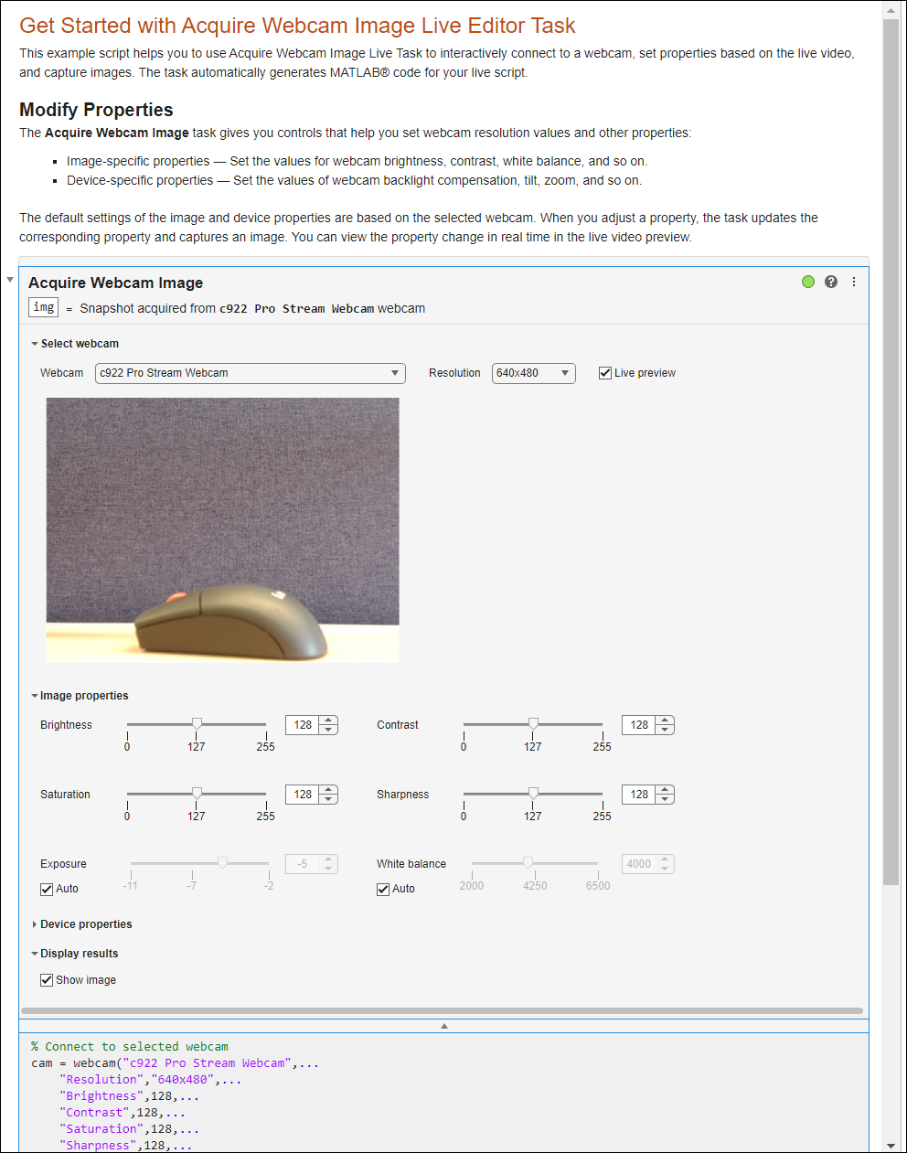Click the live webcam preview image
Image resolution: width=907 pixels, height=1153 pixels.
[222, 528]
